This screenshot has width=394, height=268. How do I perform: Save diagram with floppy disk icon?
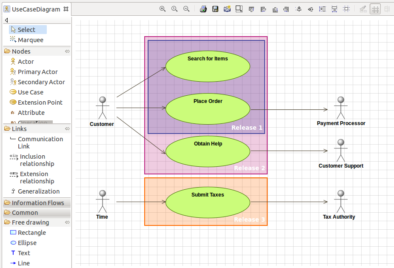tap(215, 9)
